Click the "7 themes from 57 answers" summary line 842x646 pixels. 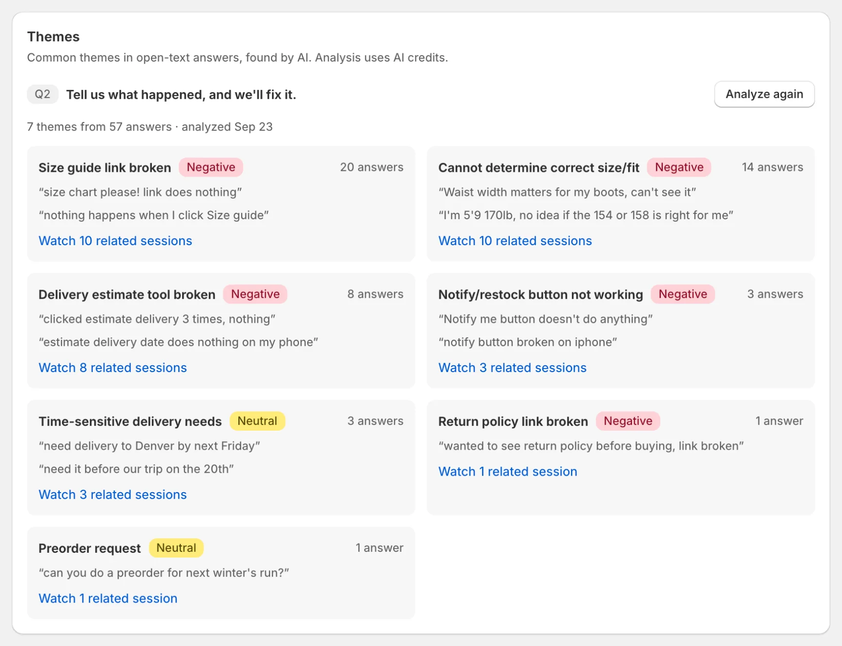click(x=150, y=126)
